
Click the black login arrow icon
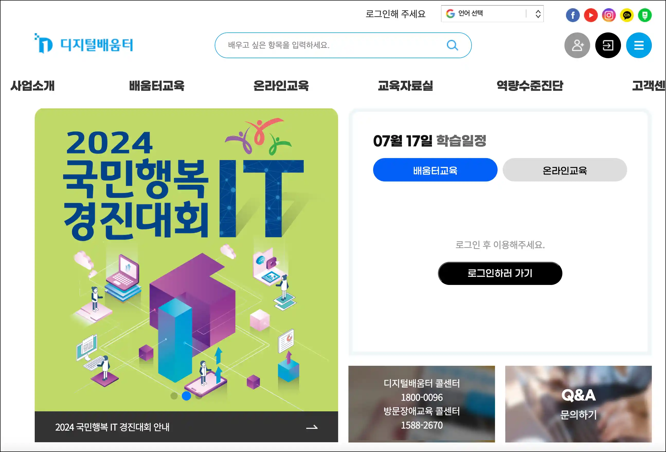coord(608,45)
